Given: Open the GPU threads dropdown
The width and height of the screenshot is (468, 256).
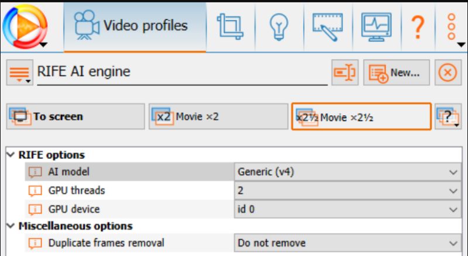Looking at the screenshot, I should 347,191.
